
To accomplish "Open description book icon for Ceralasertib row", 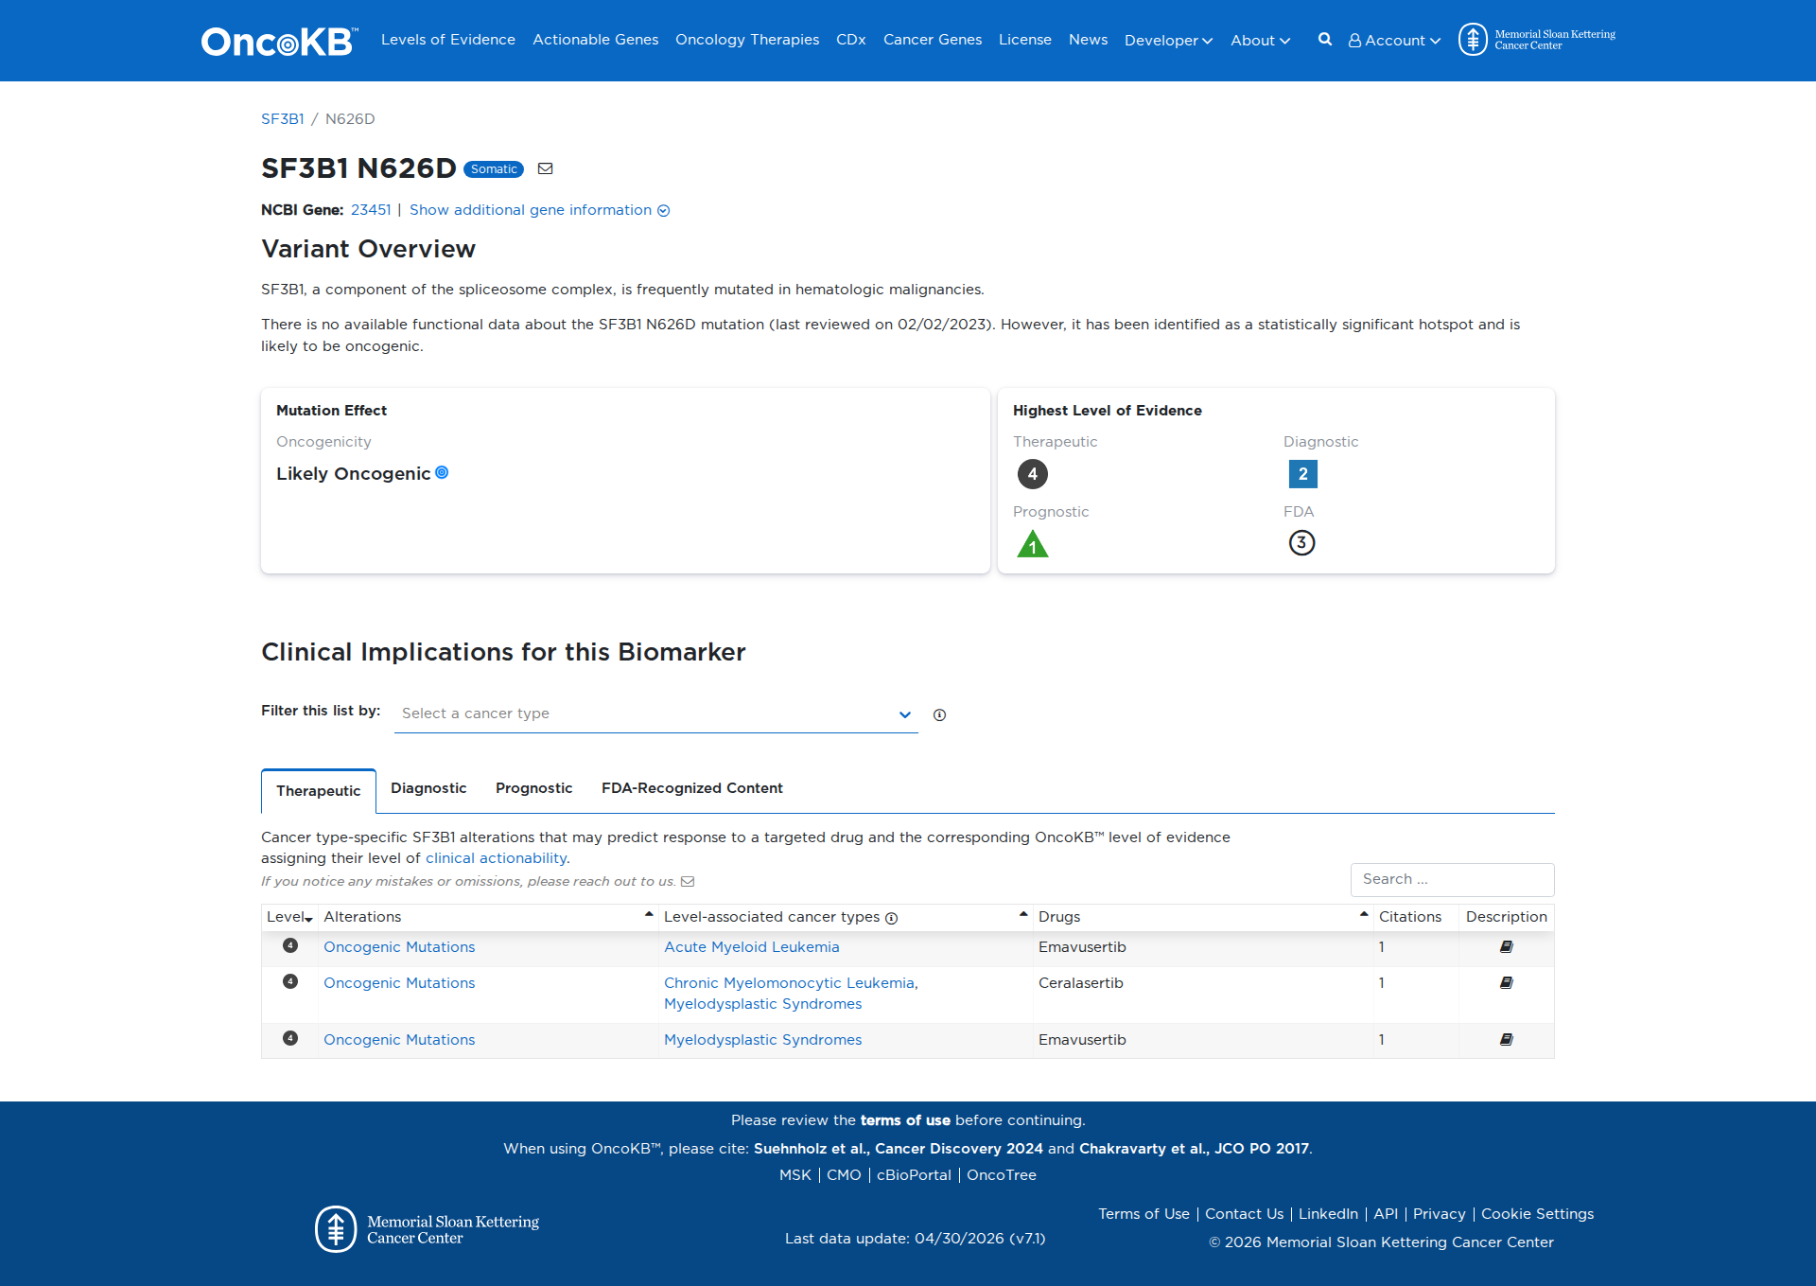I will [1507, 983].
